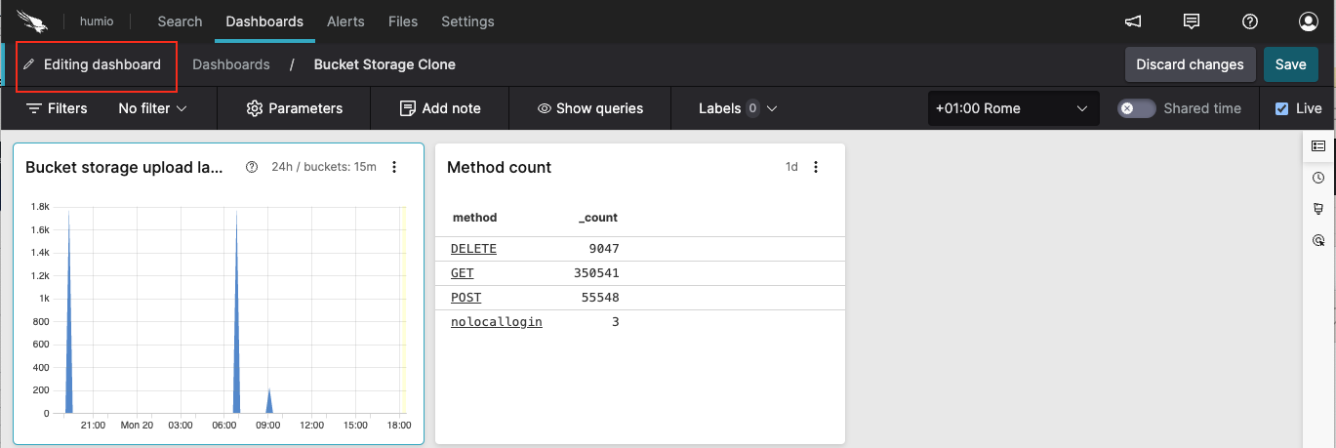Open the +01:00 Rome timezone dropdown
This screenshot has width=1336, height=448.
1012,108
